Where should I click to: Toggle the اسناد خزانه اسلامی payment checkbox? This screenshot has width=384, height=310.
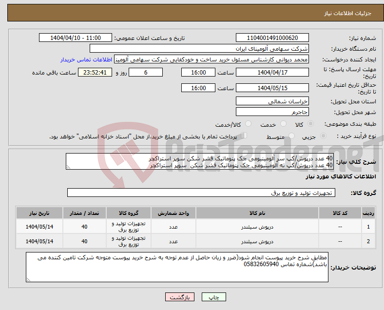click(x=244, y=136)
